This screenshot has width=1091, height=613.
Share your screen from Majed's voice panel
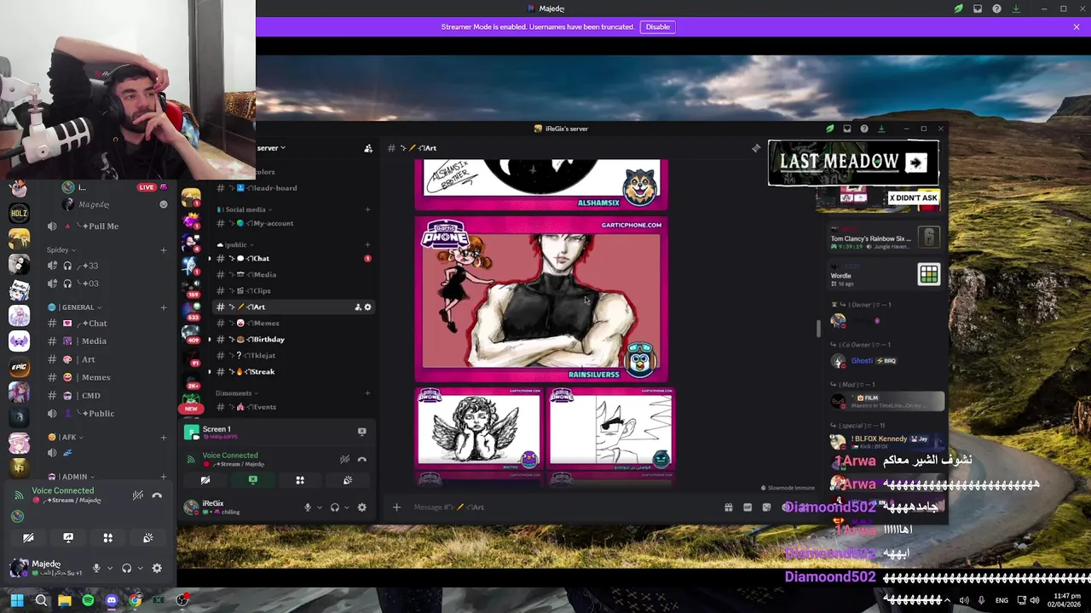pyautogui.click(x=68, y=538)
